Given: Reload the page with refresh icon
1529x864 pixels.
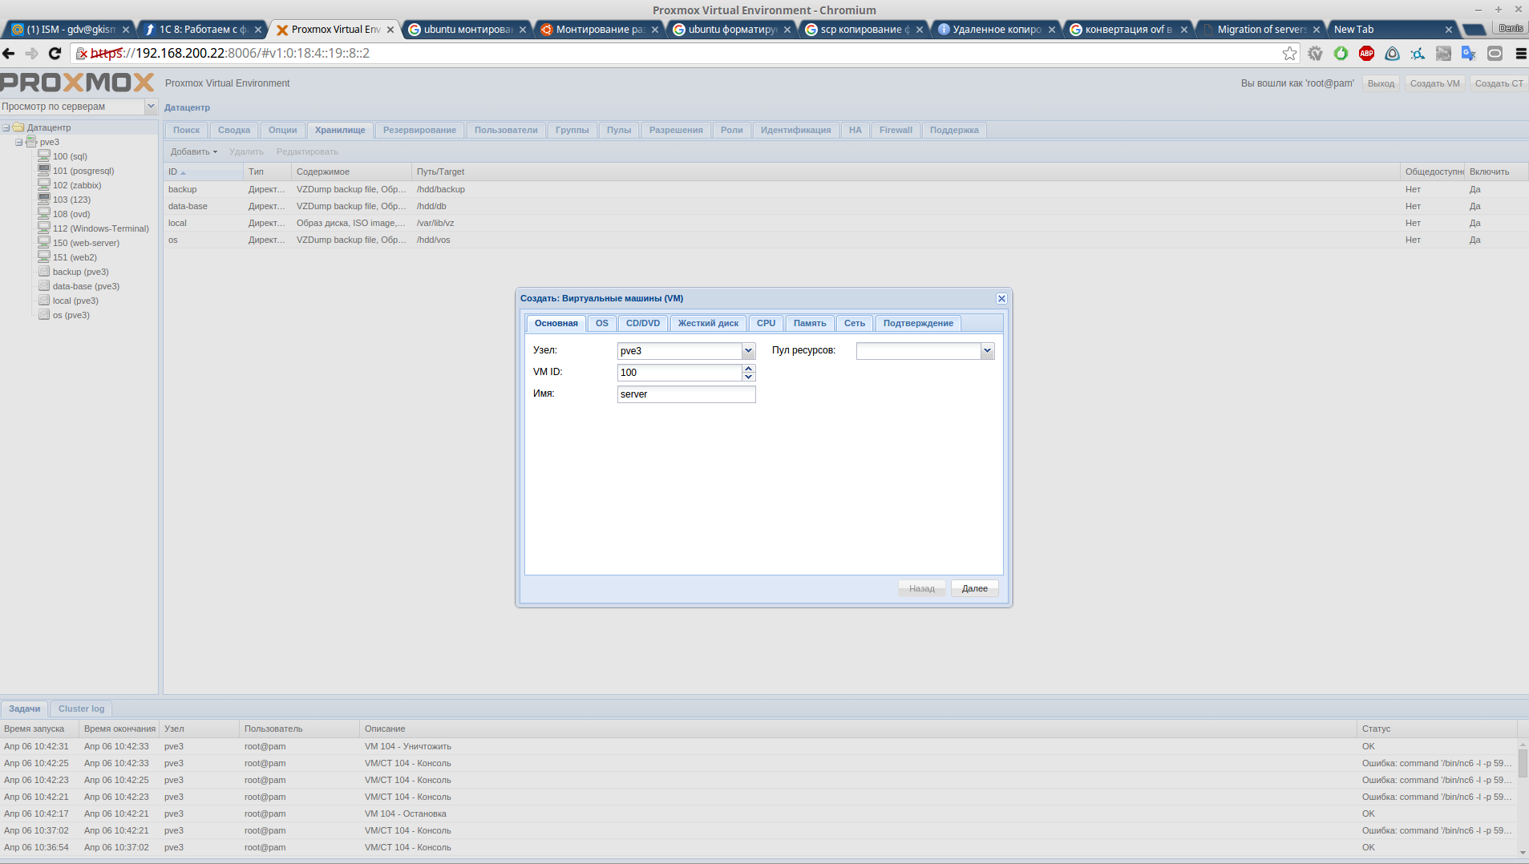Looking at the screenshot, I should [55, 54].
